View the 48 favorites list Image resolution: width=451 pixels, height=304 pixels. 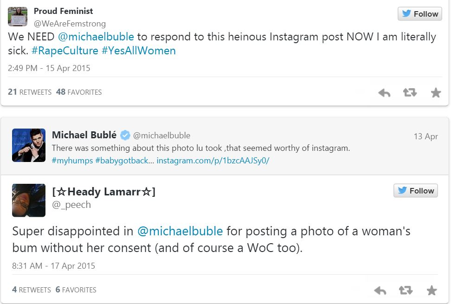tap(79, 92)
